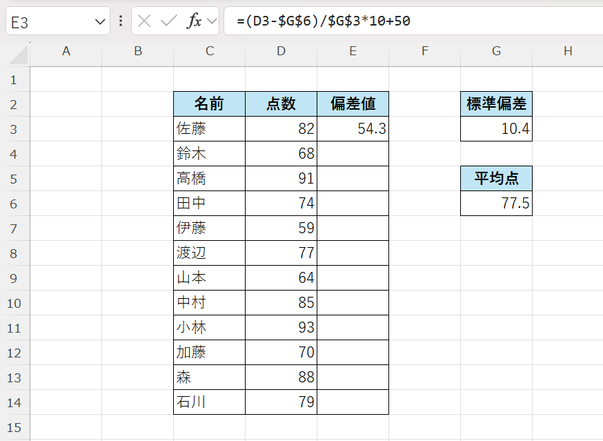Open the Insert Function fx icon
603x441 pixels.
click(x=195, y=21)
